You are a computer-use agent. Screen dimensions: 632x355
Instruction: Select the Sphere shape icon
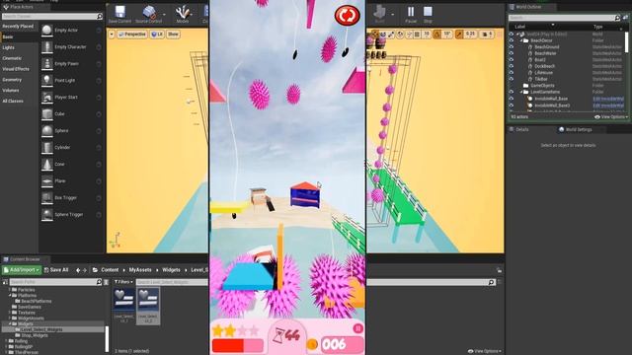(x=47, y=131)
